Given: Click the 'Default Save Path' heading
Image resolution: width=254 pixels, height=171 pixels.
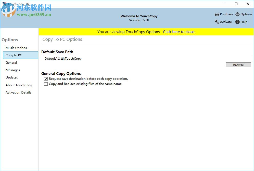Looking at the screenshot, I should (x=57, y=52).
